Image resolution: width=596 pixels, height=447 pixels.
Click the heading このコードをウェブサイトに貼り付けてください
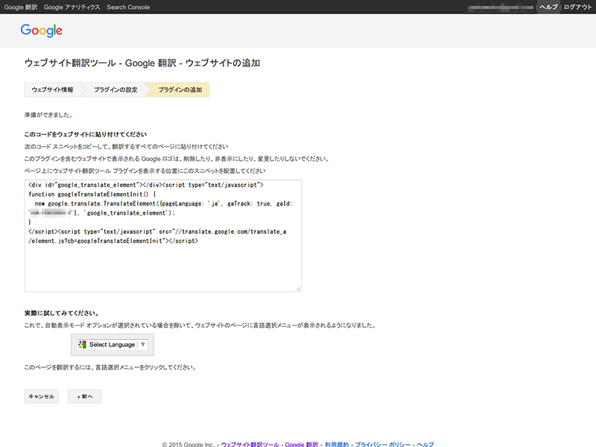pos(86,135)
